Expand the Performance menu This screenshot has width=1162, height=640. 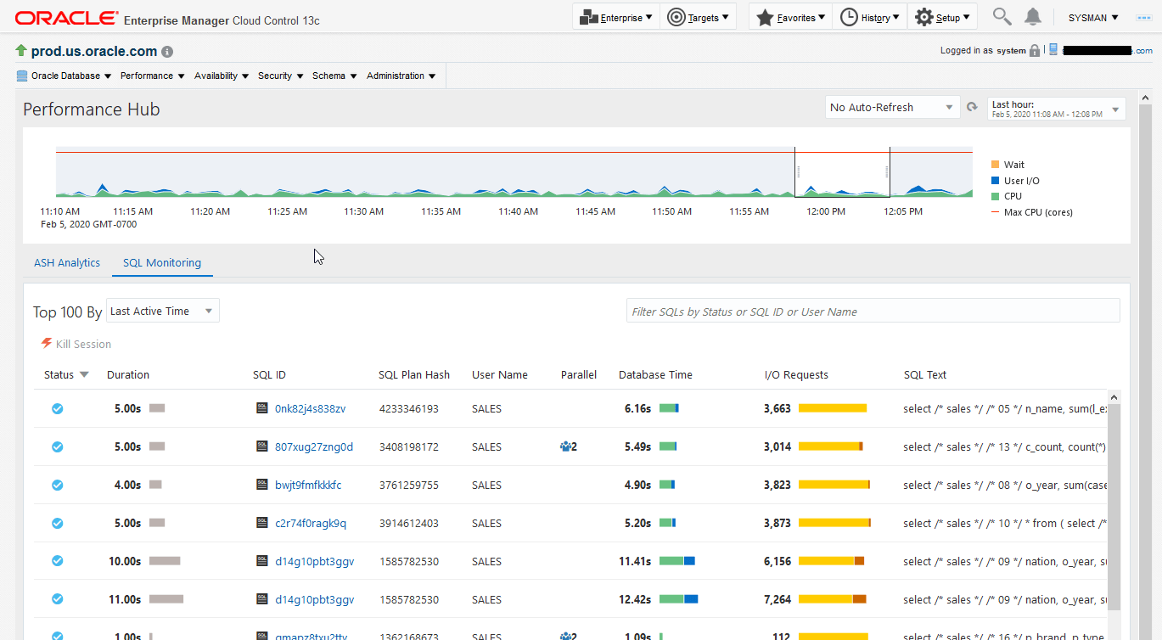pyautogui.click(x=153, y=76)
